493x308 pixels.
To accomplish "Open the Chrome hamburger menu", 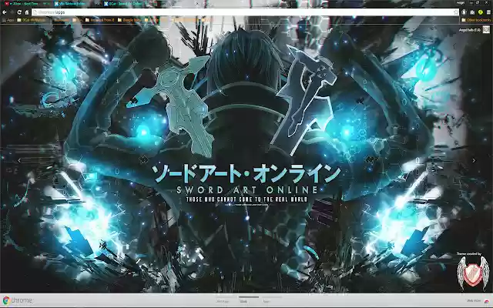I will coord(488,12).
